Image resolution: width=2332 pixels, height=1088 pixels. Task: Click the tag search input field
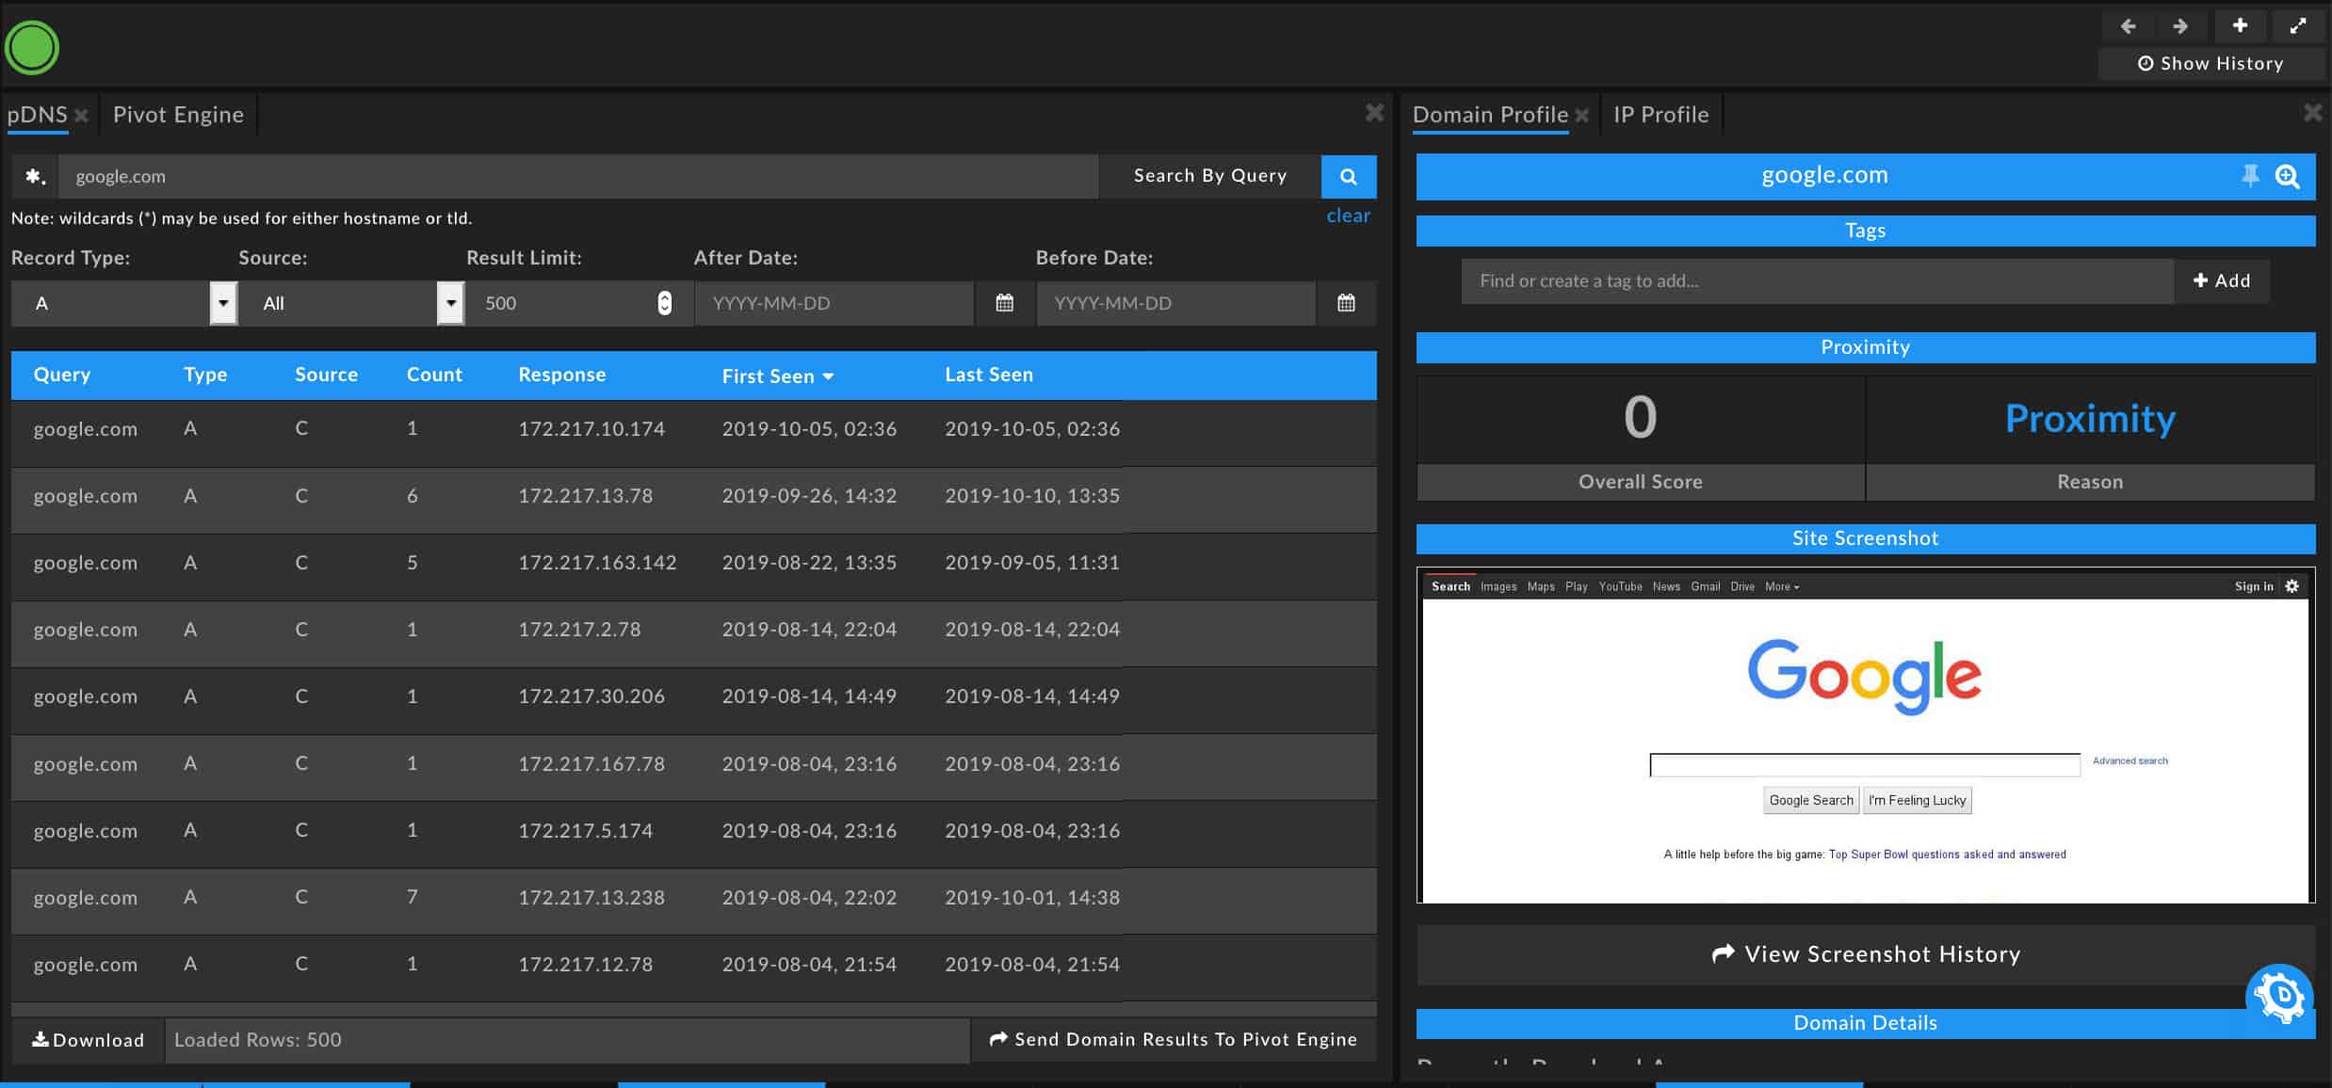[x=1816, y=280]
